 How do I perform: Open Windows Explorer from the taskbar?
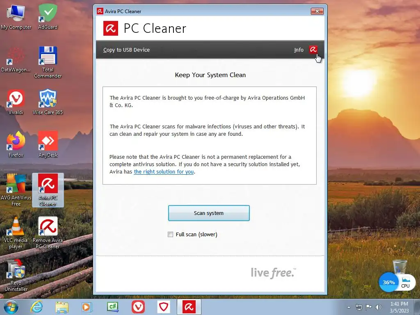62,307
